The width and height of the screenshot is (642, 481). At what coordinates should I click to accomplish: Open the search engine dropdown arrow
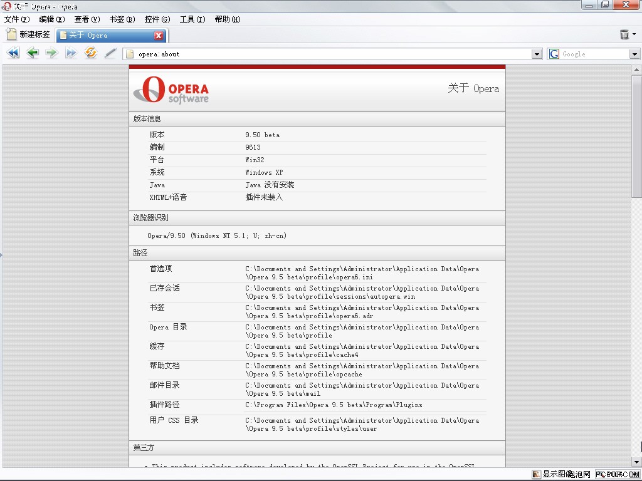click(x=634, y=54)
